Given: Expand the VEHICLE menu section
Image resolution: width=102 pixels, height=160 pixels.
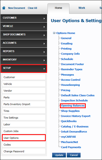Looking at the screenshot, I should click(x=24, y=27).
